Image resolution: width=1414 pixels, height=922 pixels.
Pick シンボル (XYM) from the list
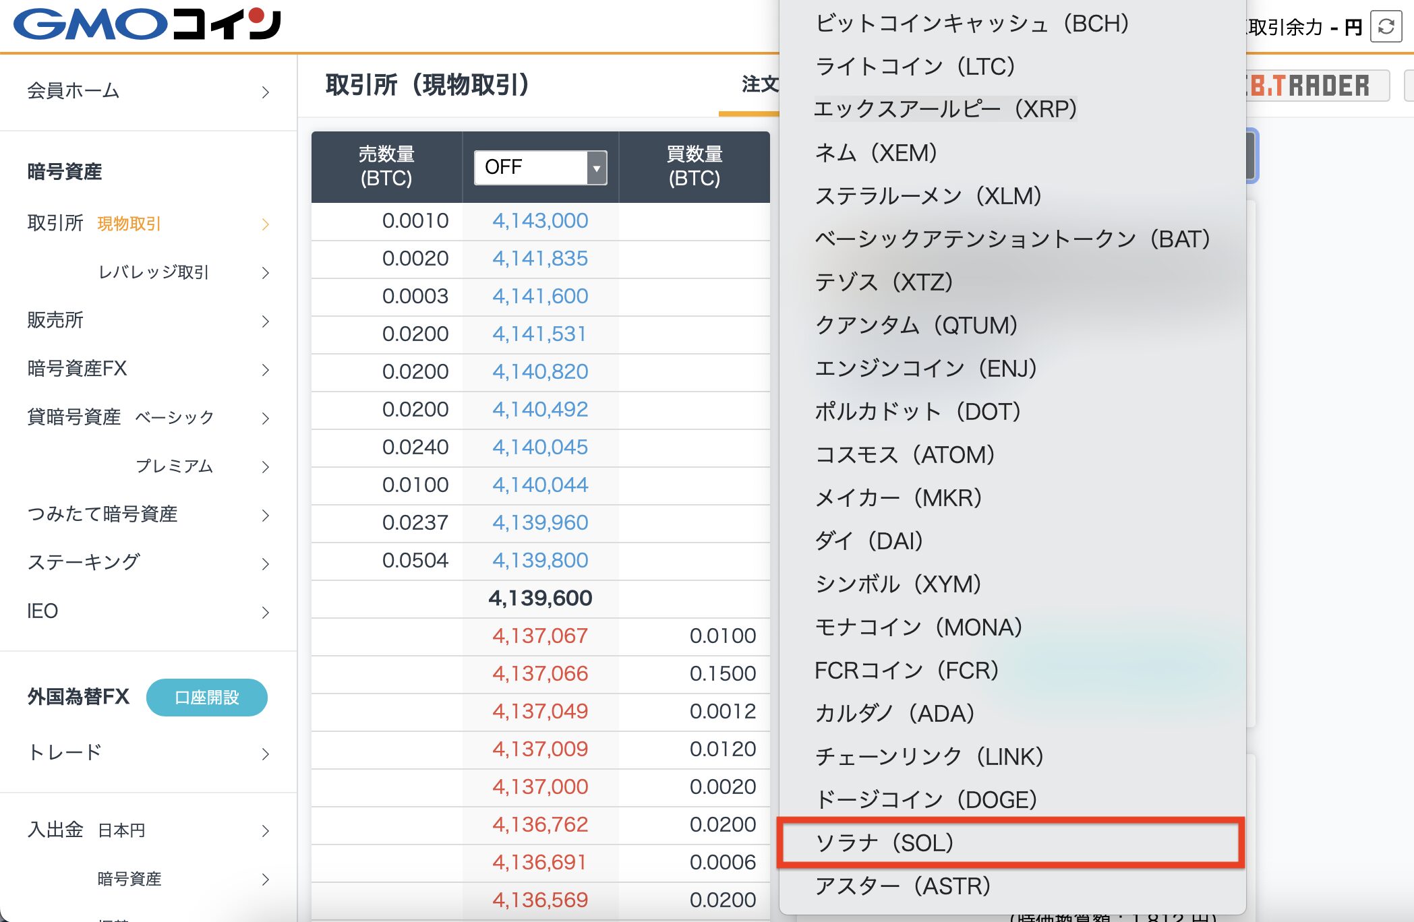1012,584
